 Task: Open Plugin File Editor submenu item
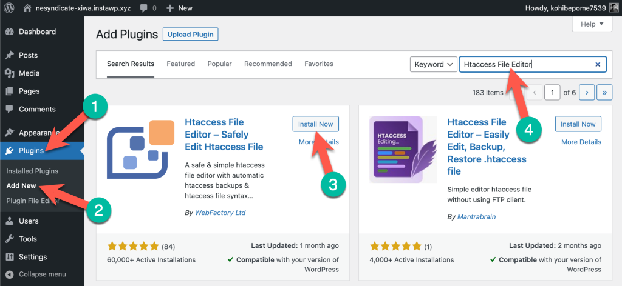pos(33,201)
